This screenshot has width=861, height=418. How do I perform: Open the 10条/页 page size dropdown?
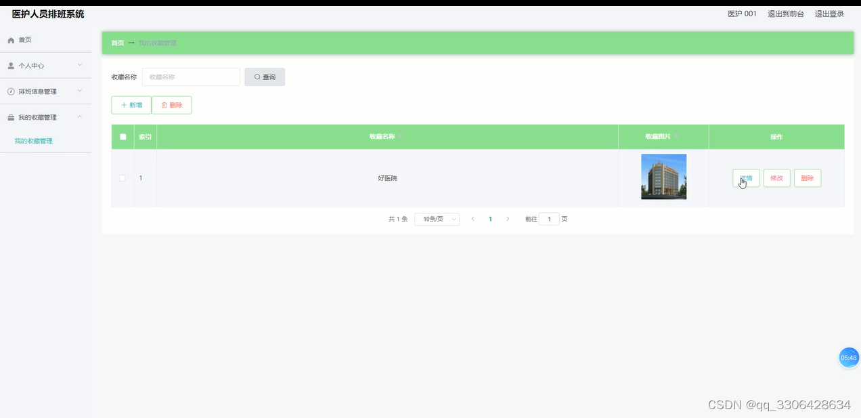pyautogui.click(x=437, y=219)
